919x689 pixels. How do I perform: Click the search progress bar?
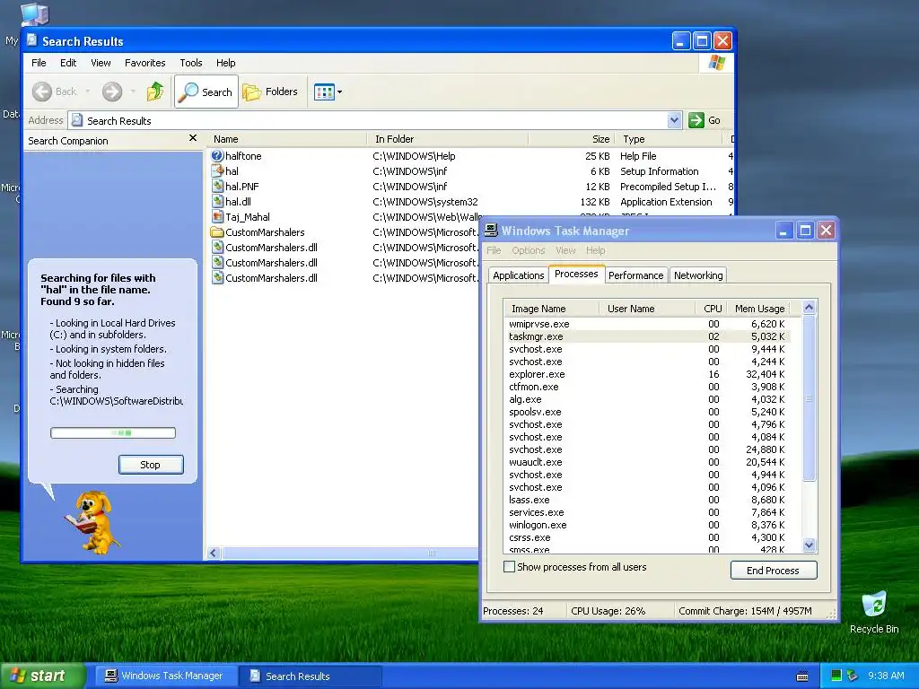(x=113, y=433)
